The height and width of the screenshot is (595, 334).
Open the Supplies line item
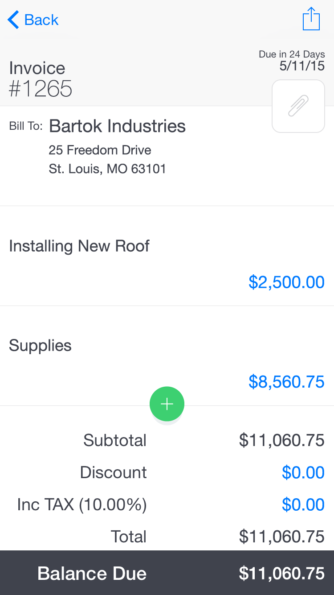40,346
